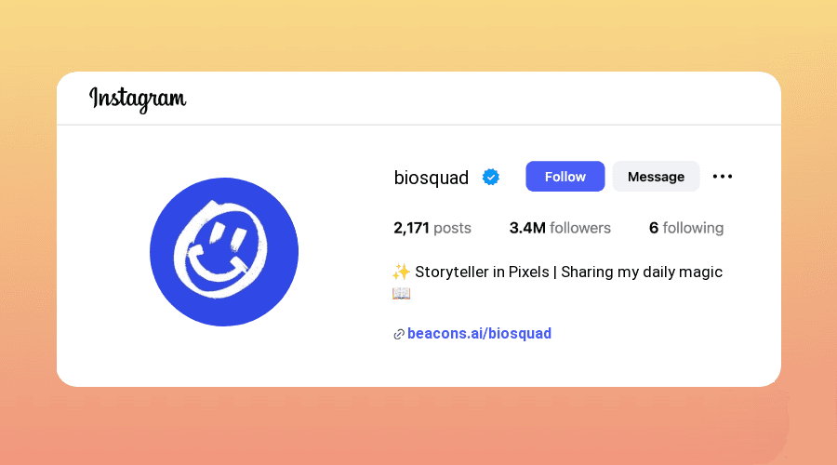Screen dimensions: 837x465
Task: Open the beacons.ai/biosquad link
Action: click(x=479, y=334)
